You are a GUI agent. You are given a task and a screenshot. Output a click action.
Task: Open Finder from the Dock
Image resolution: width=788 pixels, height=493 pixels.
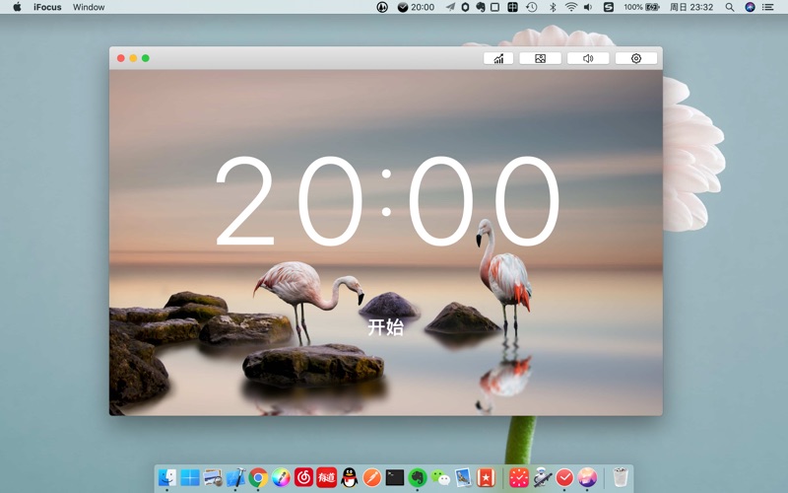[x=167, y=477]
